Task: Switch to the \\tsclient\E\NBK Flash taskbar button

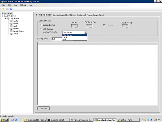Action: (35, 120)
